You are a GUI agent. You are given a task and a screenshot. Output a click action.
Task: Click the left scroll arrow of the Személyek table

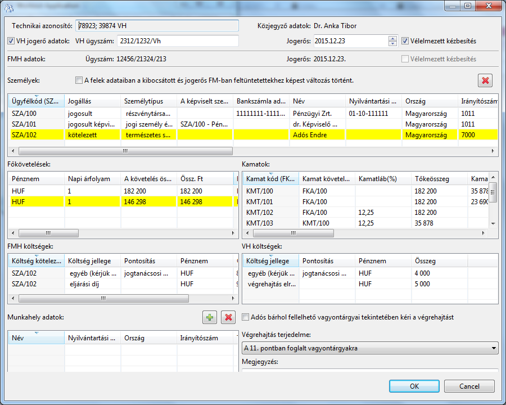(14, 151)
